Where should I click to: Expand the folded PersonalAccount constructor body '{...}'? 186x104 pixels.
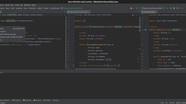click(x=108, y=60)
